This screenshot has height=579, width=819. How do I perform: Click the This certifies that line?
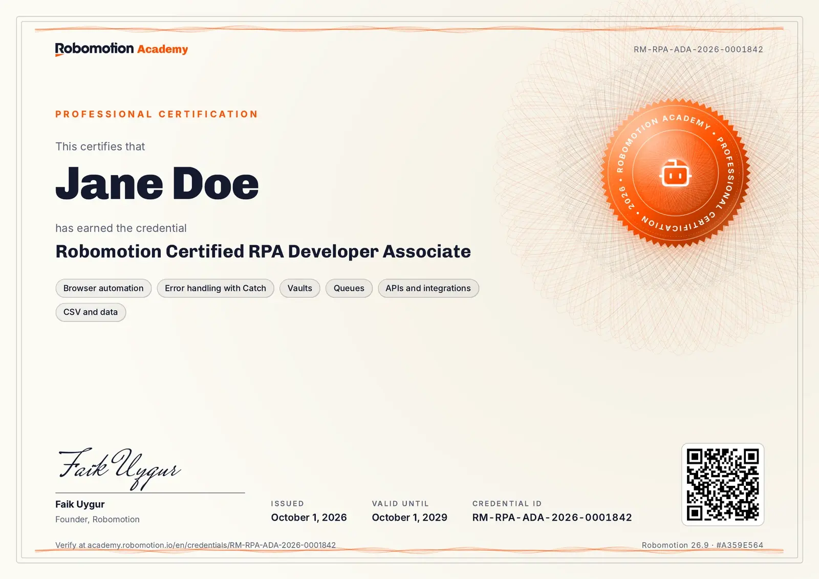coord(100,147)
